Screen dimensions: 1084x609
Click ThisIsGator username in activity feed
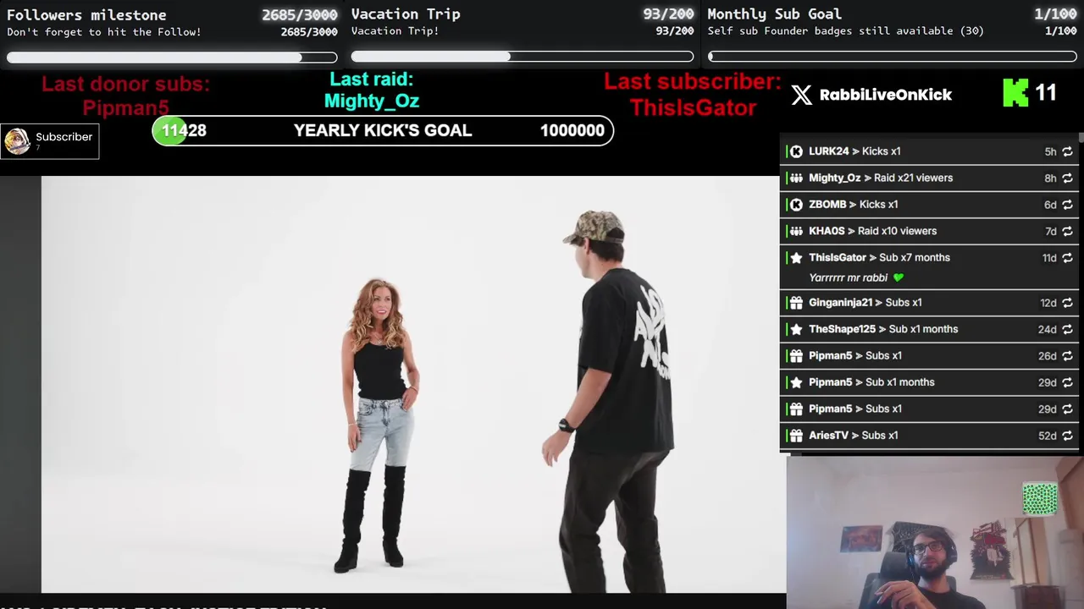(x=838, y=258)
